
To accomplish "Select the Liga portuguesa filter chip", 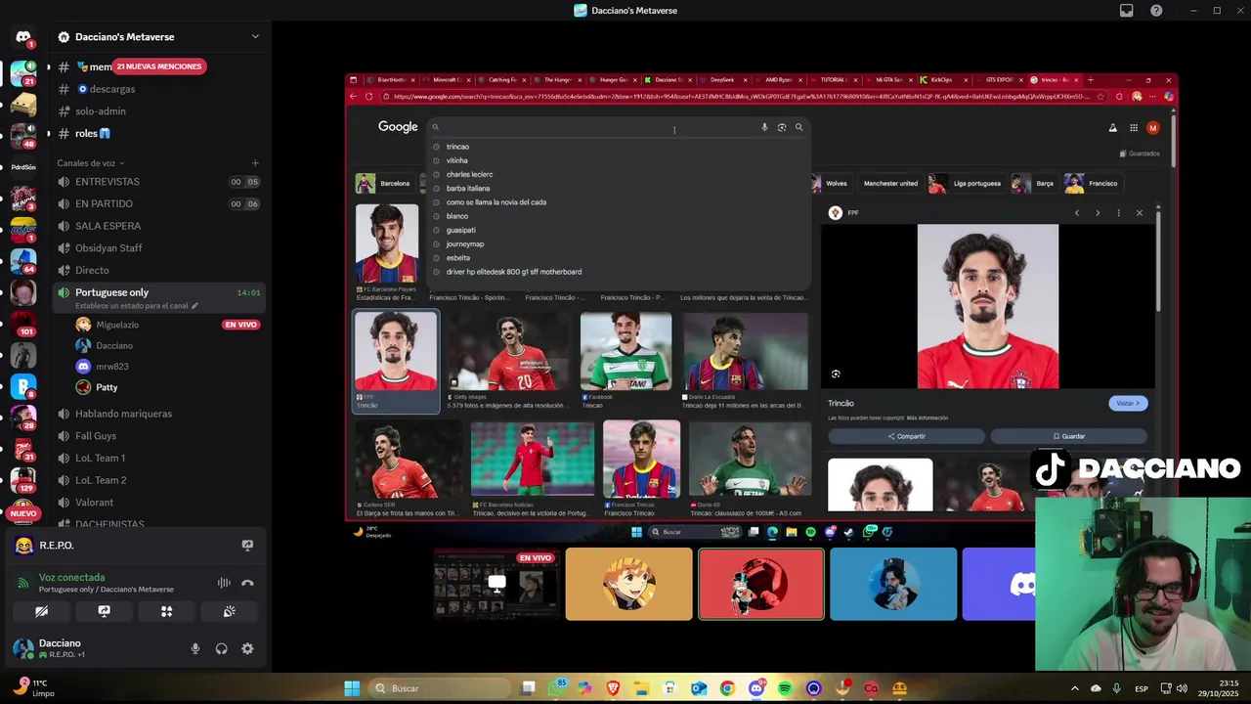I will pyautogui.click(x=967, y=184).
